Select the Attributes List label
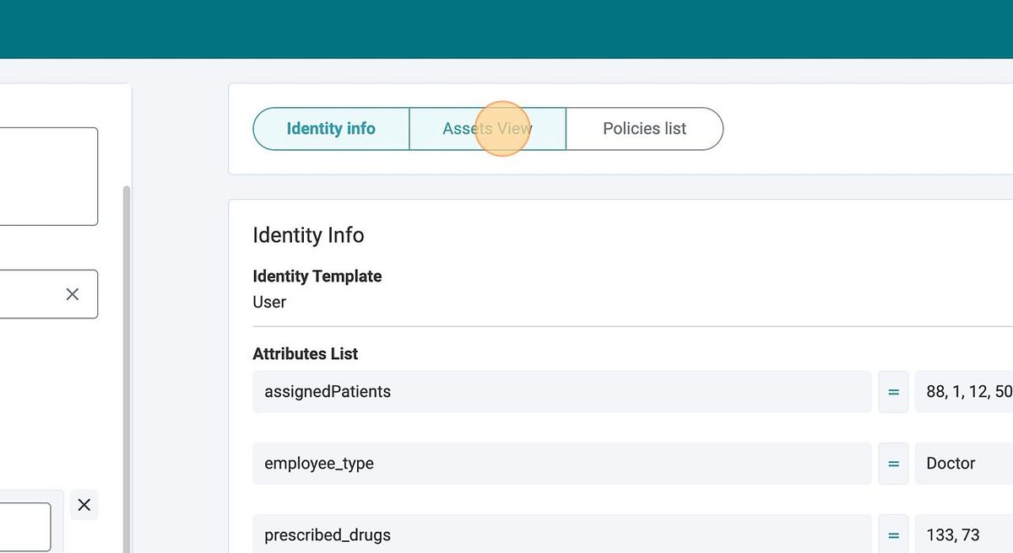1013x553 pixels. click(306, 354)
